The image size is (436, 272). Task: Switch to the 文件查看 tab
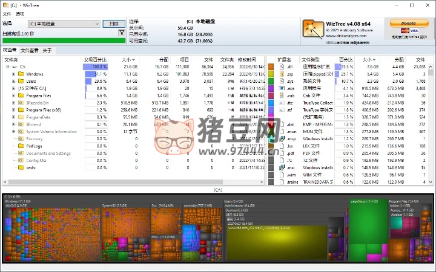click(29, 51)
